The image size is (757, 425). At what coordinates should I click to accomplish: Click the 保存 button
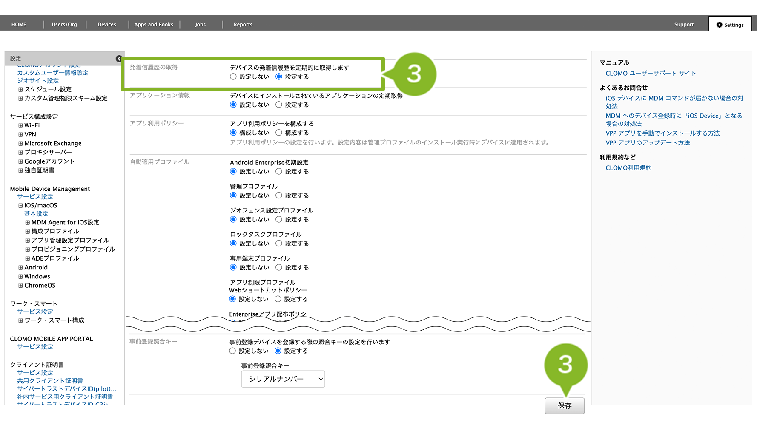click(x=564, y=406)
